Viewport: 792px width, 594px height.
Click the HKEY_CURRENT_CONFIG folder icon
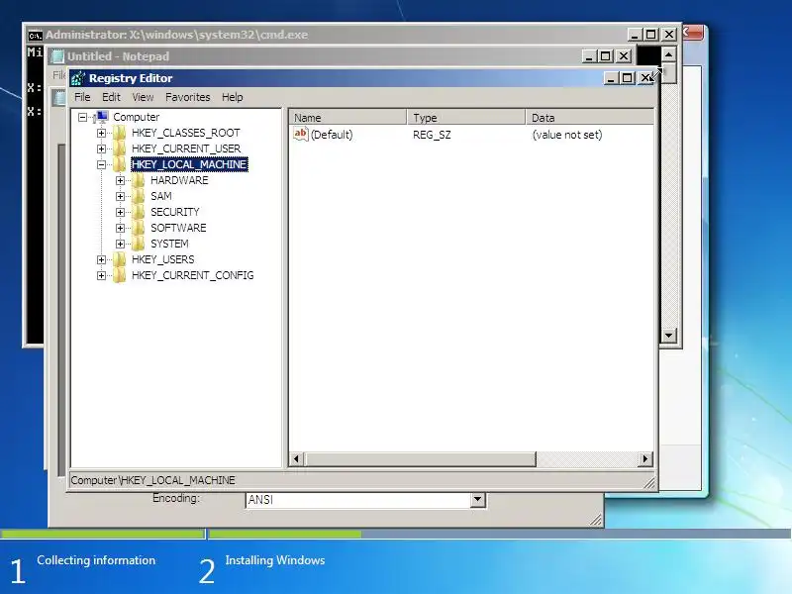tap(120, 275)
